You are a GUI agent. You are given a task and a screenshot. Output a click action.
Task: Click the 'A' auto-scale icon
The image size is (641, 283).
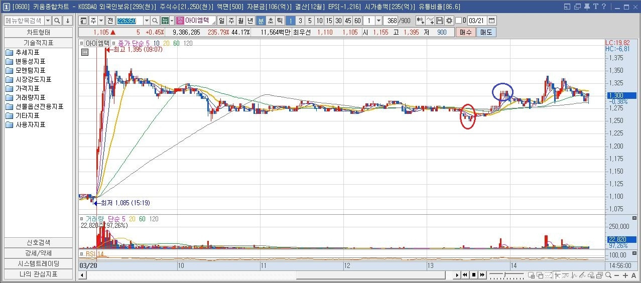pyautogui.click(x=633, y=275)
